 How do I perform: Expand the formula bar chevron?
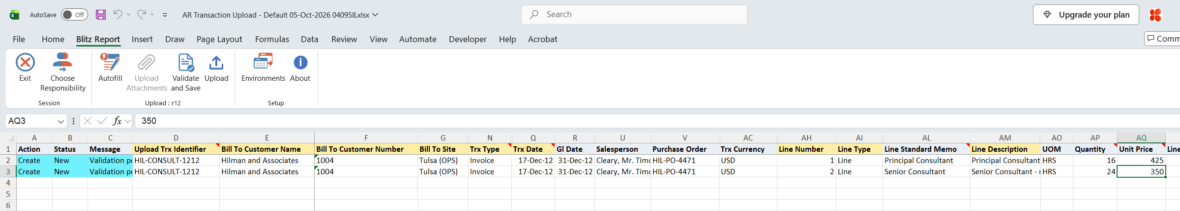pos(128,121)
